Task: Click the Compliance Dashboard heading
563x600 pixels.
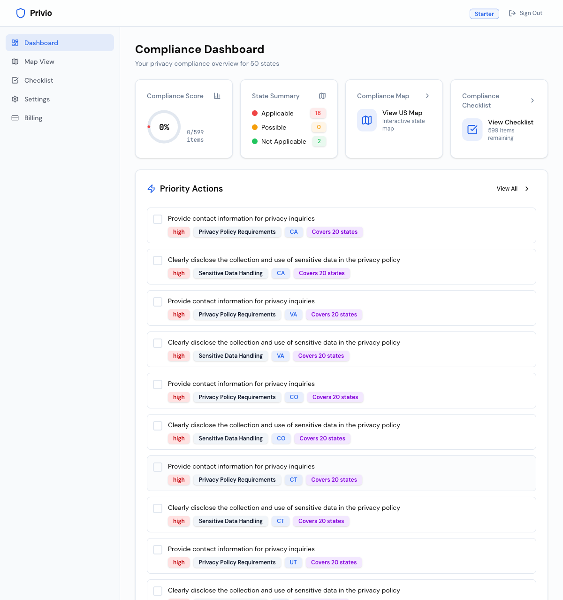Action: 199,49
